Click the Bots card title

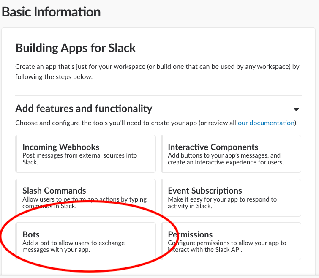[x=31, y=234]
